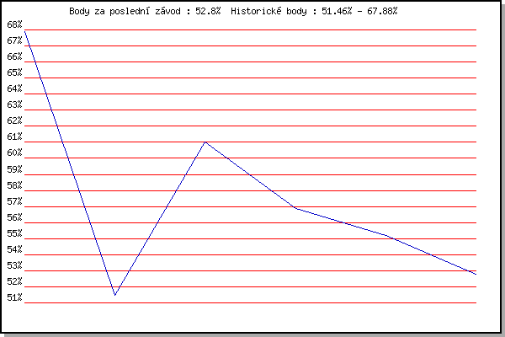Viewport: 505px width, 337px height.
Task: Click the lowest data point on the blue line
Action: 114,295
